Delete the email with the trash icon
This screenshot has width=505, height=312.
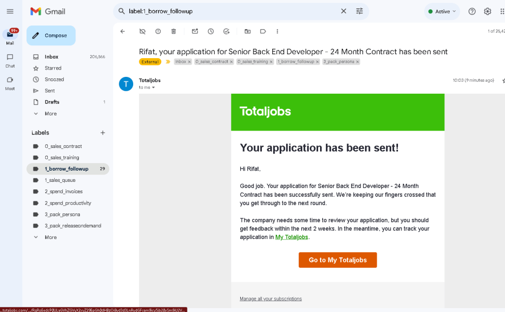[174, 31]
